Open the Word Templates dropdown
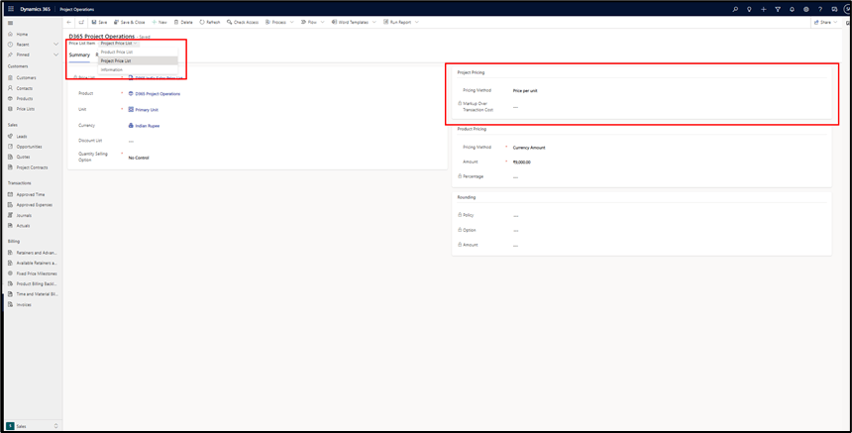This screenshot has width=852, height=433. click(x=353, y=22)
